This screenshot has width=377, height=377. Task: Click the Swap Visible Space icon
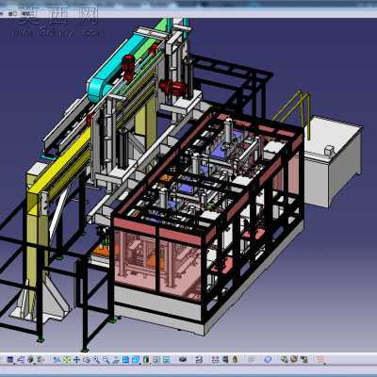(166, 360)
